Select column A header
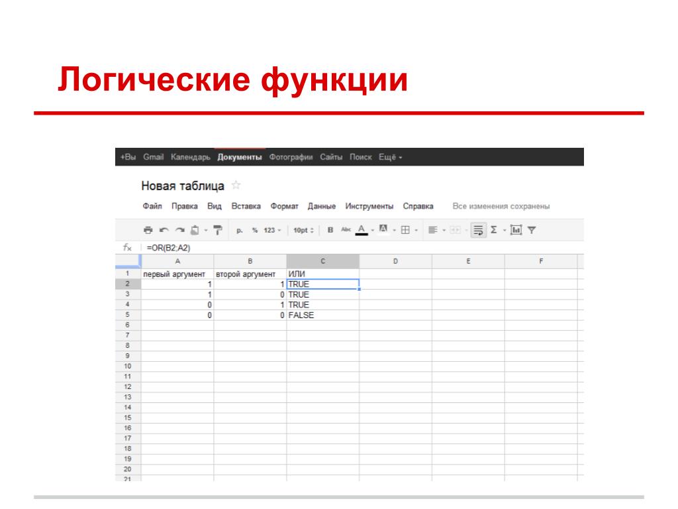This screenshot has width=678, height=509. [177, 261]
